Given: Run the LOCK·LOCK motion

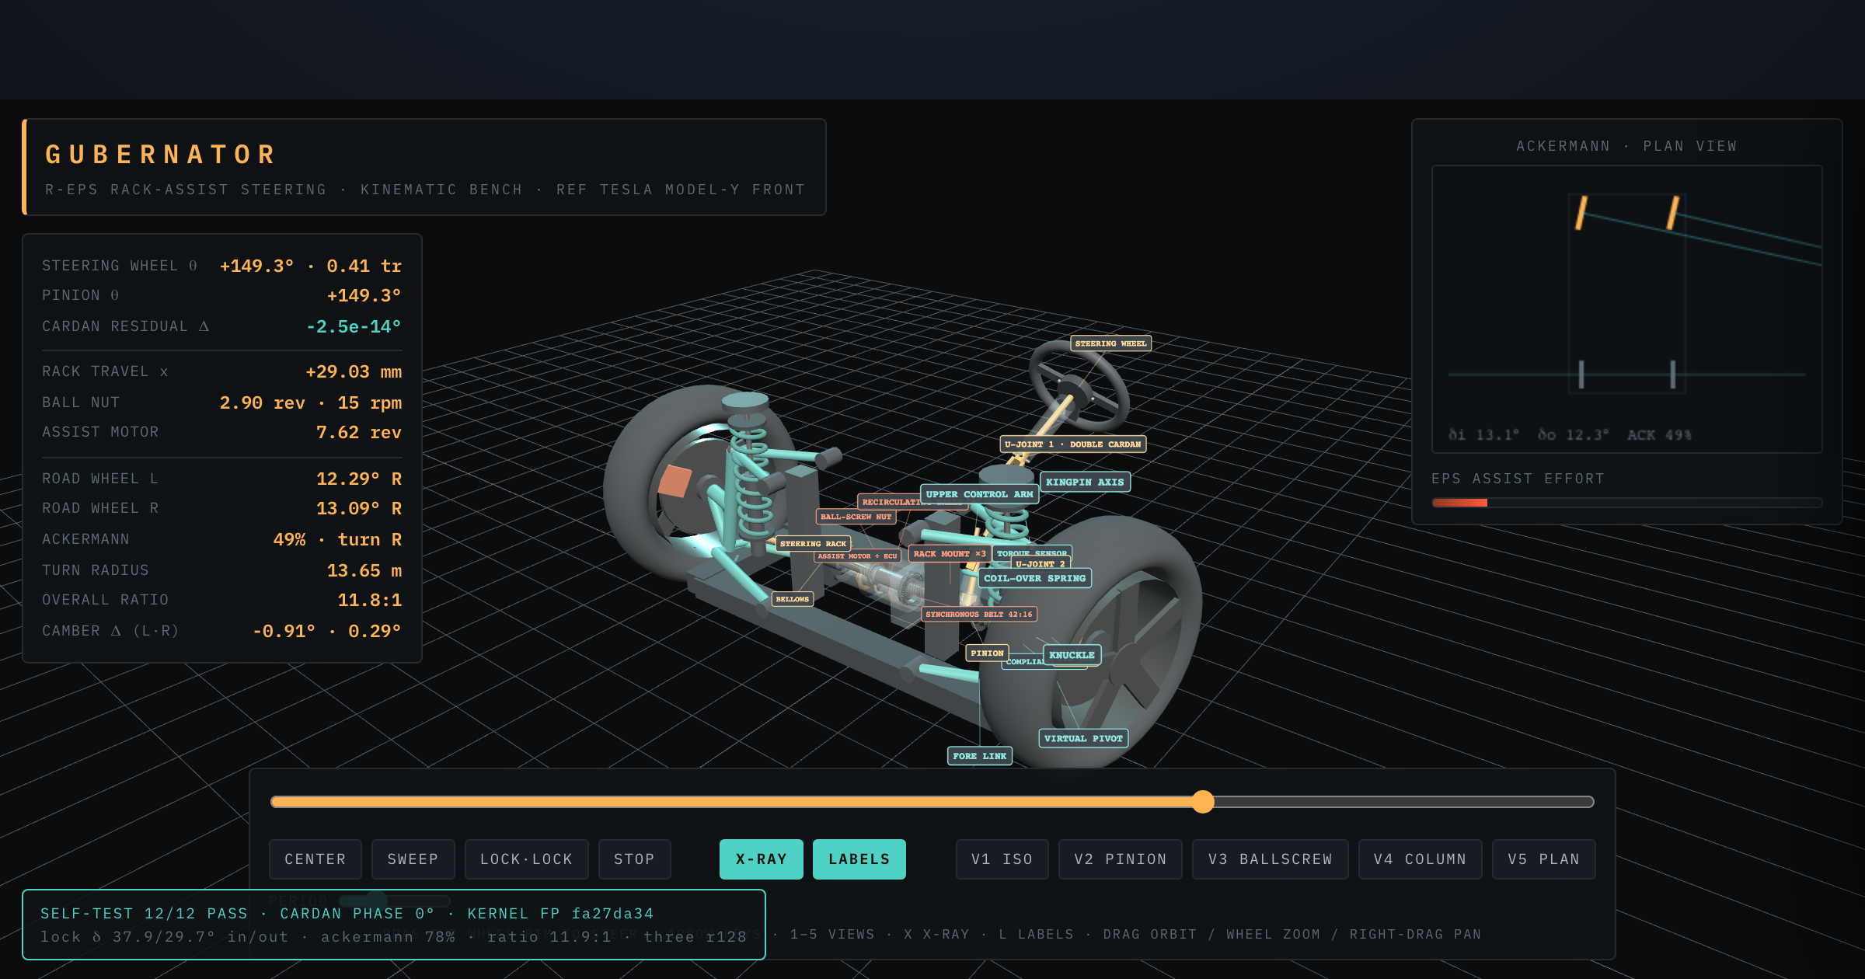Looking at the screenshot, I should (526, 859).
